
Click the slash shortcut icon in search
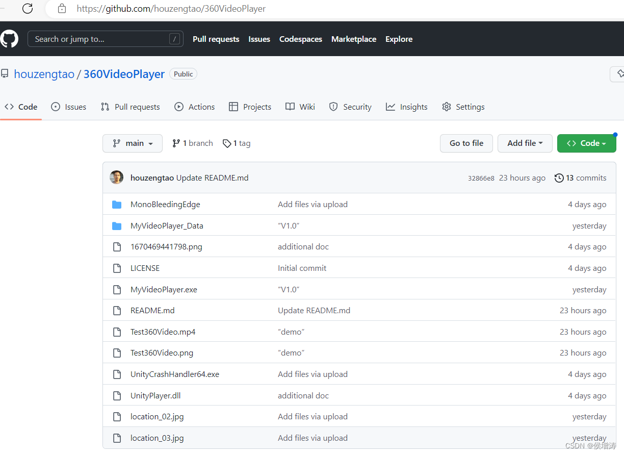[174, 39]
